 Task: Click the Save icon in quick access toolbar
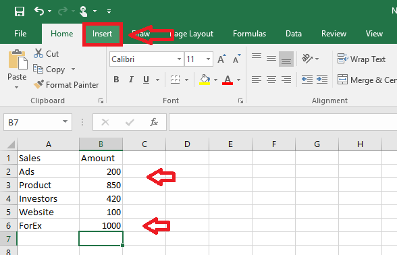[x=20, y=11]
